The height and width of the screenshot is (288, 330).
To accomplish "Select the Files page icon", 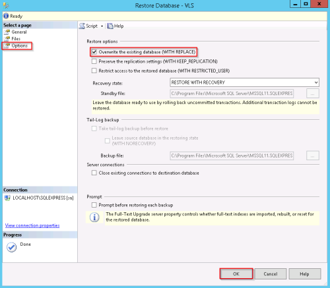I will tap(7, 39).
